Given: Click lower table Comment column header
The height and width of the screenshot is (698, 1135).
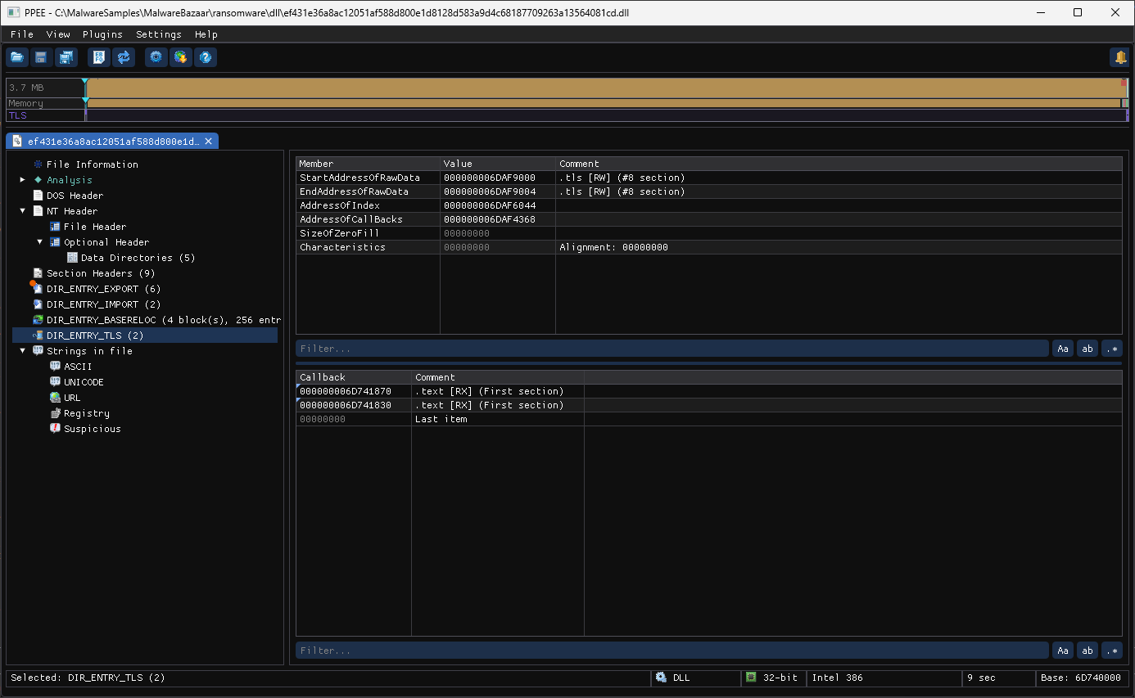Looking at the screenshot, I should [x=497, y=377].
